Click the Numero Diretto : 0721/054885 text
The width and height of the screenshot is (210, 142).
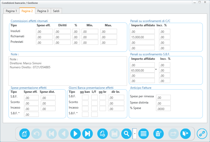tap(30, 67)
